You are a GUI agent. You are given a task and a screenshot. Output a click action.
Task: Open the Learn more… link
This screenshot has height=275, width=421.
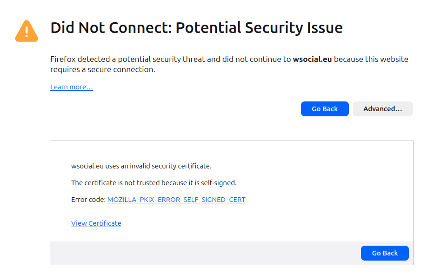pyautogui.click(x=72, y=87)
